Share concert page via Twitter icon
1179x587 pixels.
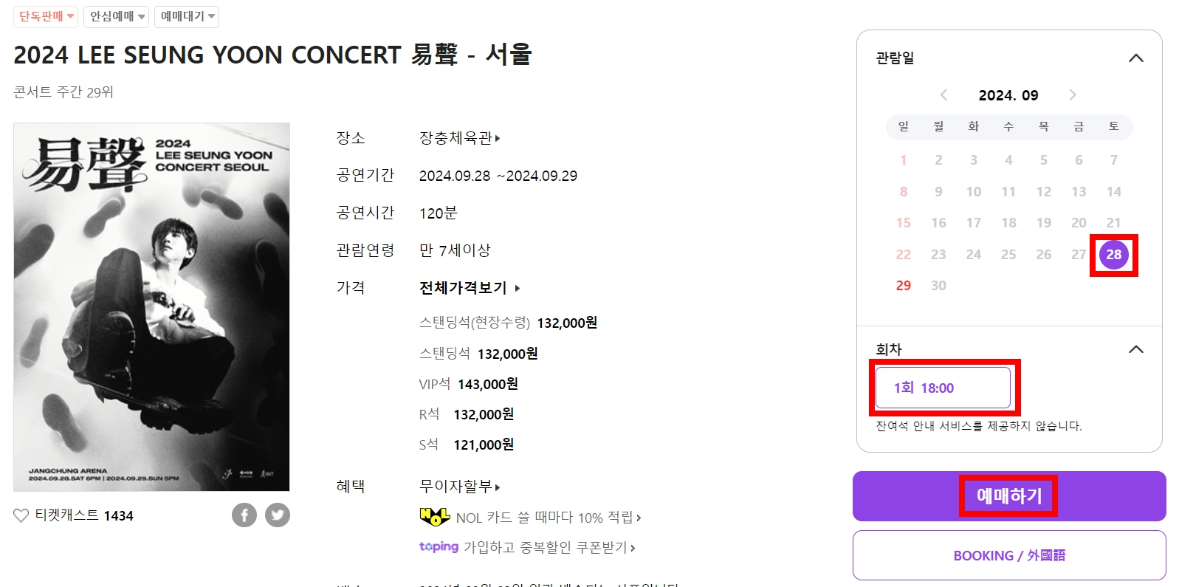(x=278, y=515)
